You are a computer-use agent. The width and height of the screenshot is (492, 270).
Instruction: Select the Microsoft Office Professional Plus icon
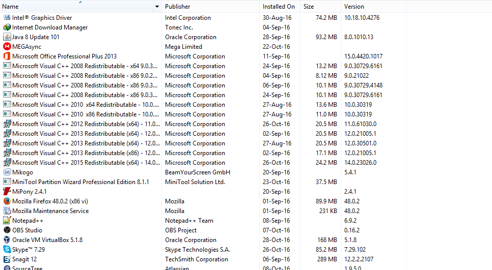pos(7,56)
